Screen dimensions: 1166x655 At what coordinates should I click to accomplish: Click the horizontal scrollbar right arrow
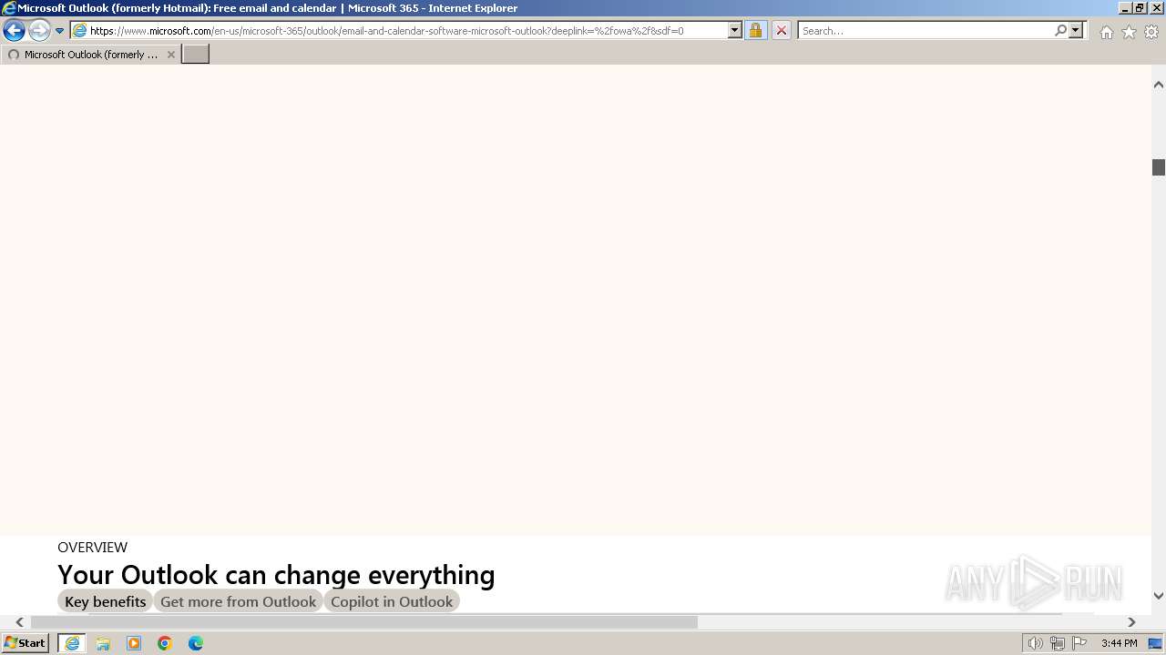click(1131, 622)
